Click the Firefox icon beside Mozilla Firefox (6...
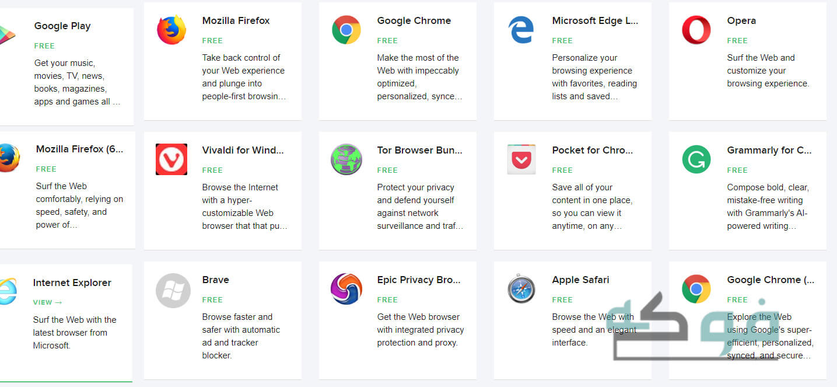 tap(9, 158)
